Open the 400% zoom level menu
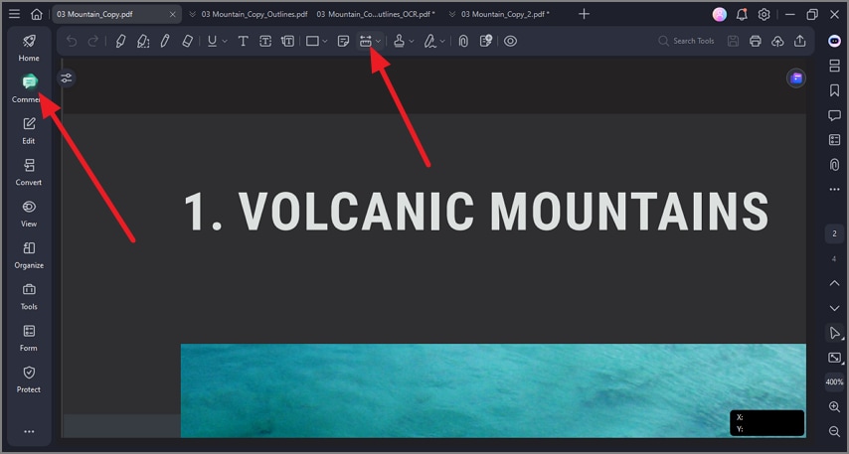 point(834,382)
